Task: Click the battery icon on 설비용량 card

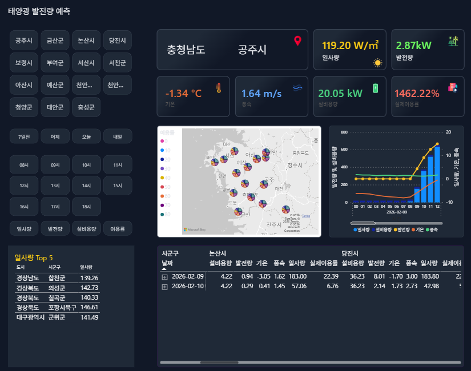Action: pos(375,88)
